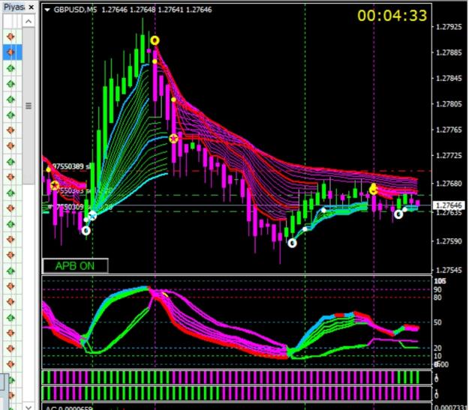Image resolution: width=469 pixels, height=410 pixels.
Task: Click the oscillator level 50 label
Action: [x=437, y=322]
